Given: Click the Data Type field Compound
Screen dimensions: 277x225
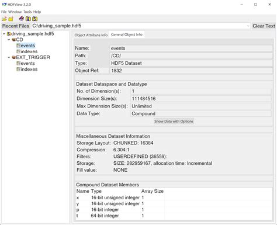Looking at the screenshot, I should click(201, 113).
